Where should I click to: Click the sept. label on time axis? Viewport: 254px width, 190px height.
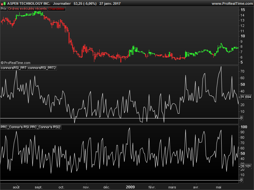click(x=38, y=187)
